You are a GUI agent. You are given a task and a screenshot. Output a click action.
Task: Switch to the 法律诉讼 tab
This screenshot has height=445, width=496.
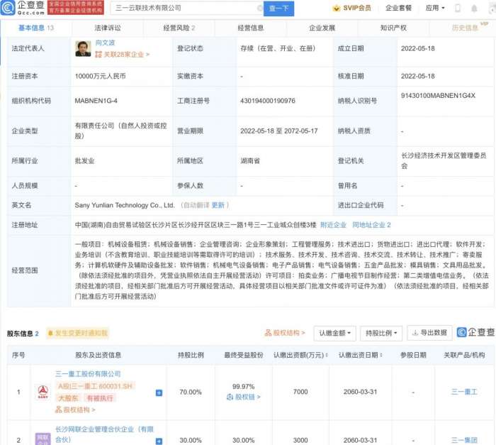tap(108, 28)
